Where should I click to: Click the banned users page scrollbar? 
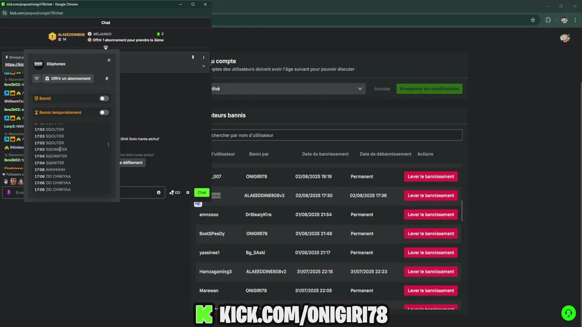[x=462, y=211]
